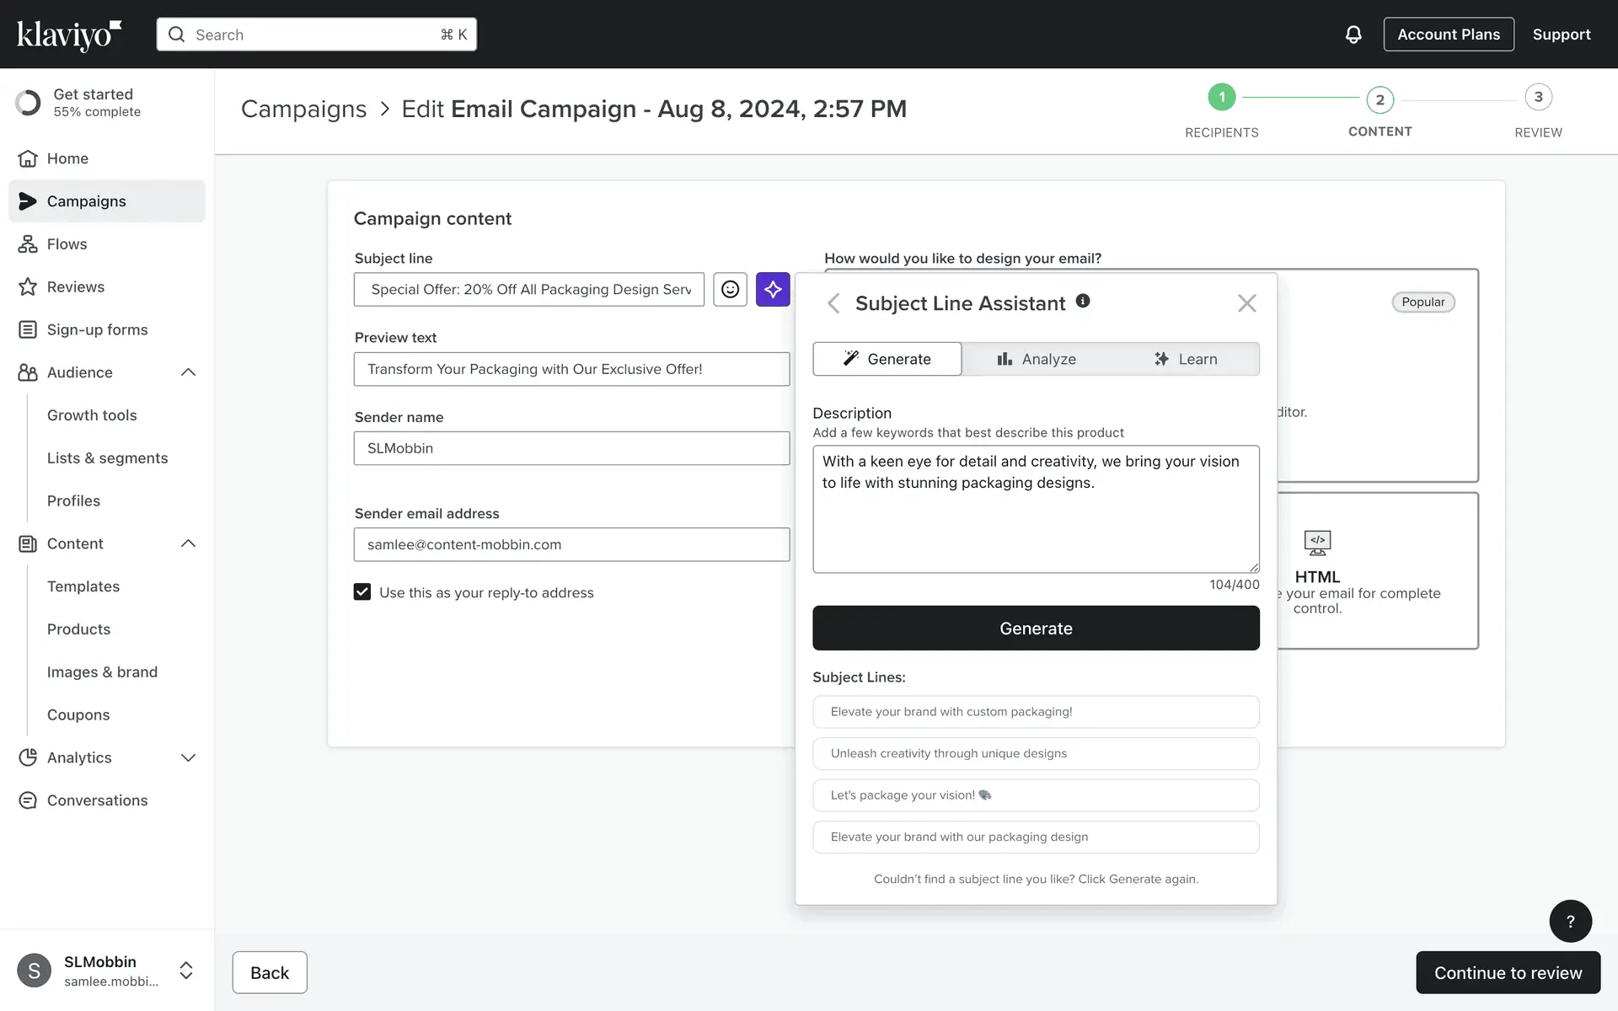This screenshot has height=1011, width=1618.
Task: Click the black Generate button
Action: pyautogui.click(x=1036, y=629)
